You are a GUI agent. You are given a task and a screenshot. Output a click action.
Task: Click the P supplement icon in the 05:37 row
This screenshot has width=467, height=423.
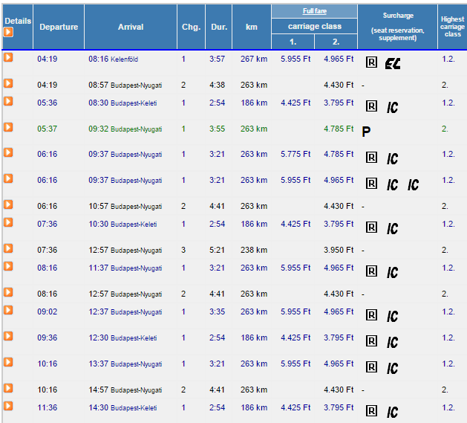tap(366, 132)
